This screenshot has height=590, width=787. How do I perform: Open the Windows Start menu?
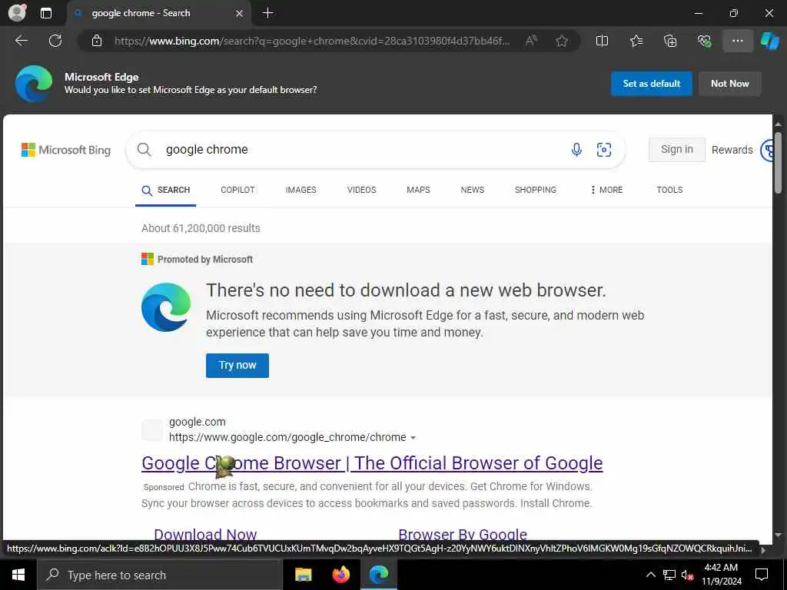pos(18,575)
